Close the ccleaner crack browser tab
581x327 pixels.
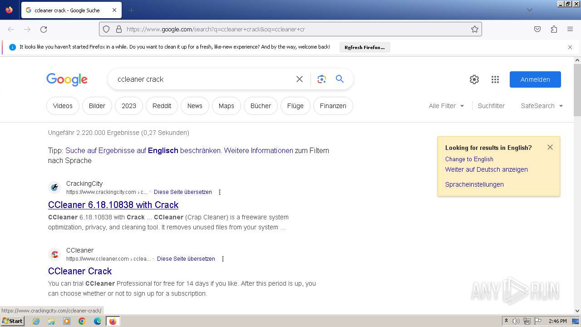[114, 10]
